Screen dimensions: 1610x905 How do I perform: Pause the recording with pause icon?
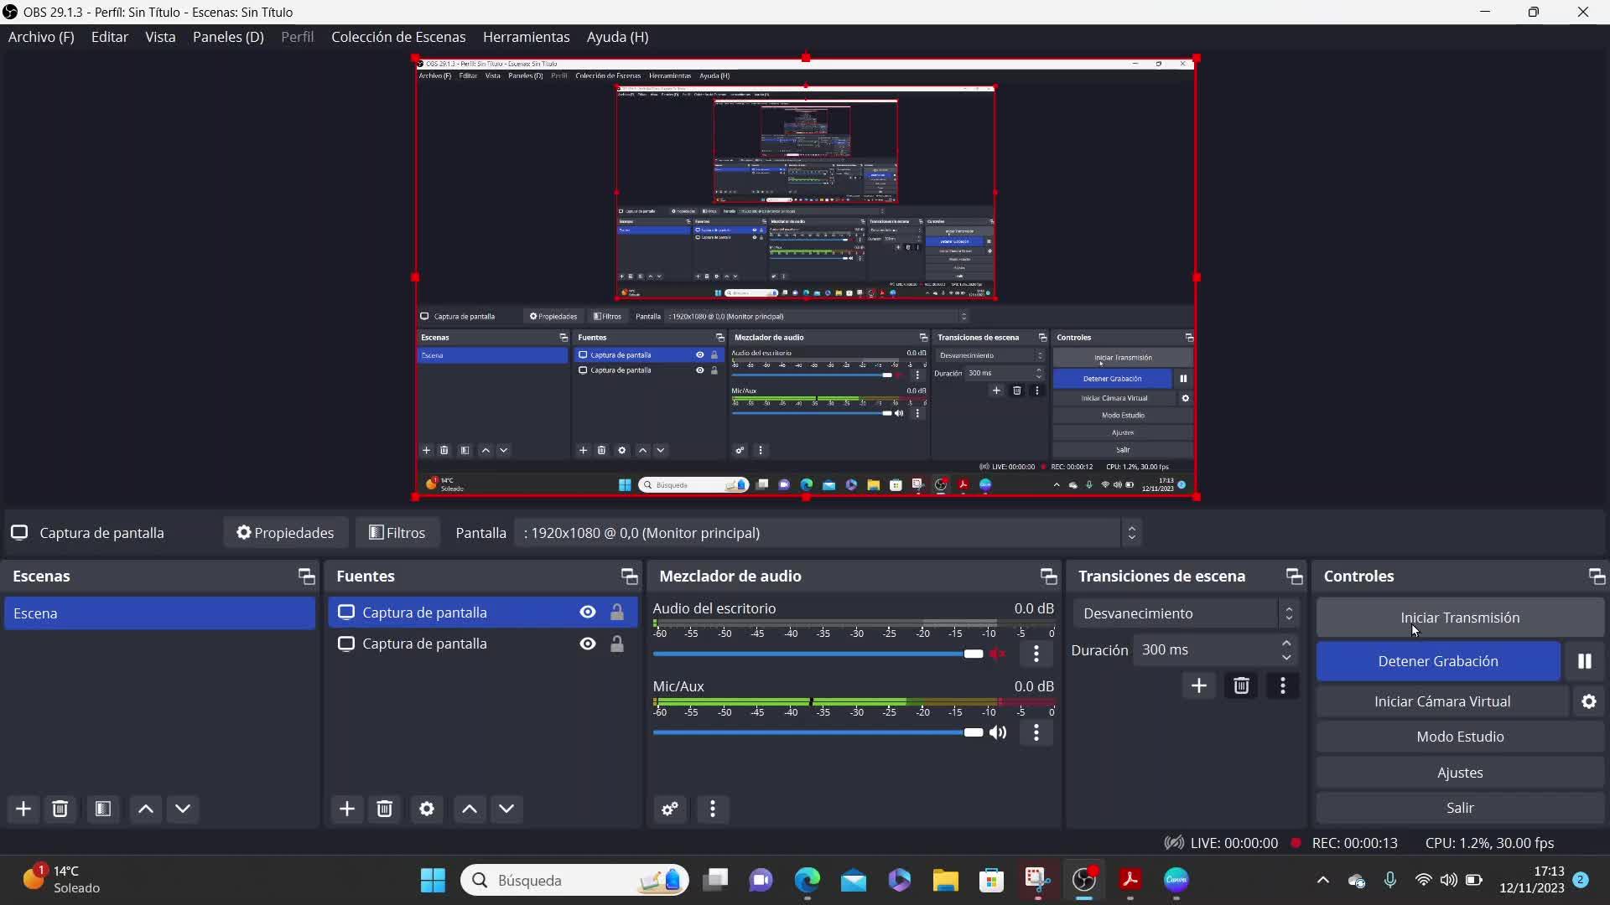[x=1584, y=661]
